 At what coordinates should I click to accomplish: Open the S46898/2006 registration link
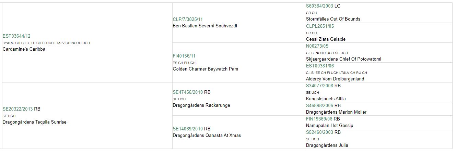[x=319, y=105]
